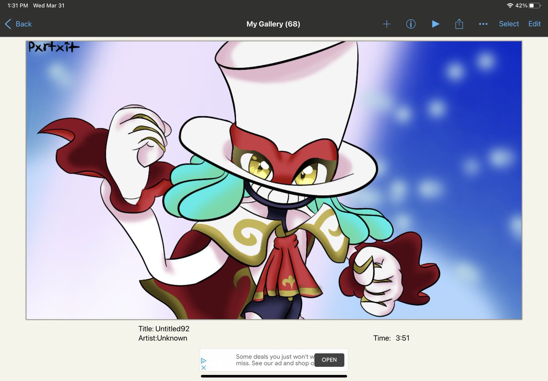Tap the OPEN button on the ad
The width and height of the screenshot is (548, 381).
pyautogui.click(x=329, y=360)
